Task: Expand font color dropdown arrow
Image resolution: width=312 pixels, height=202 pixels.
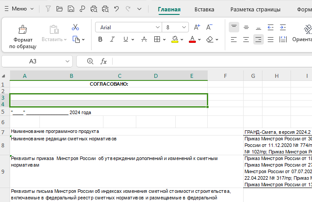Action: 199,39
